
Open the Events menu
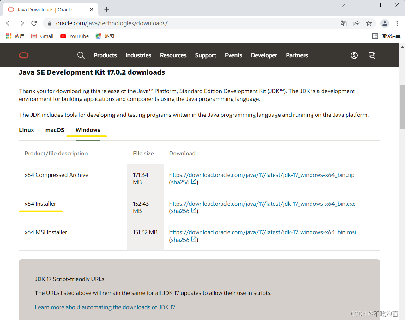(233, 55)
